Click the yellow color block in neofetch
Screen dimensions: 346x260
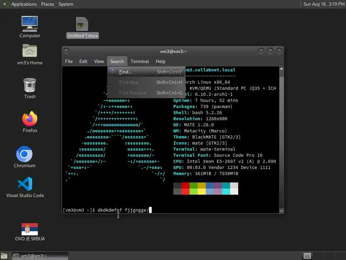[x=202, y=188]
